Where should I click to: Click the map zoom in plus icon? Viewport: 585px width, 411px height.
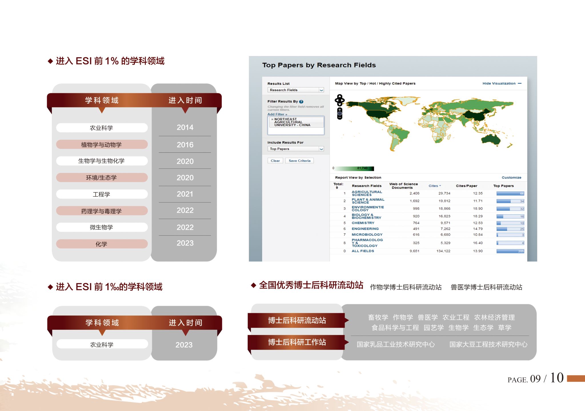point(340,110)
